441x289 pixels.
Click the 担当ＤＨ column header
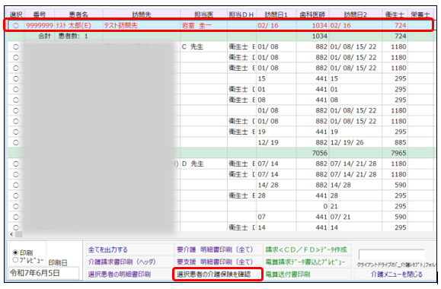tap(241, 14)
